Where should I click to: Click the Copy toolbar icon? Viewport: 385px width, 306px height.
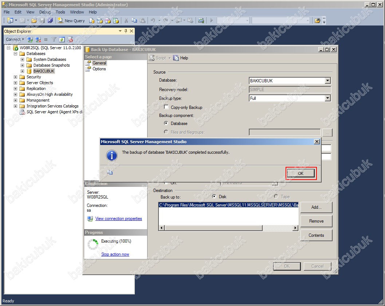coord(134,21)
